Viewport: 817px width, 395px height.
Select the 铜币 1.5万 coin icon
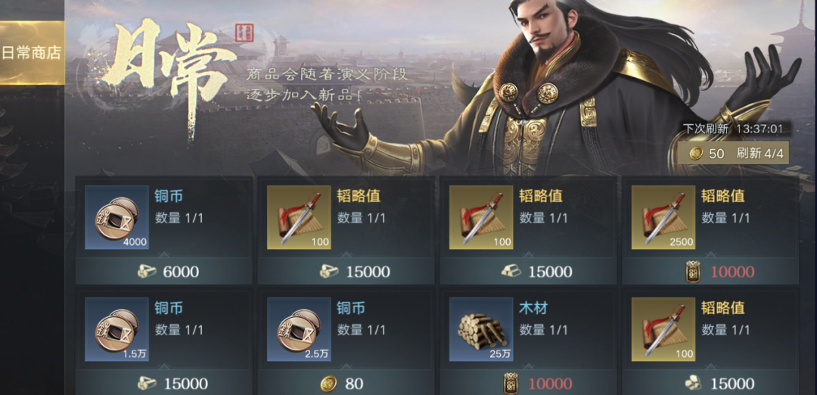116,329
